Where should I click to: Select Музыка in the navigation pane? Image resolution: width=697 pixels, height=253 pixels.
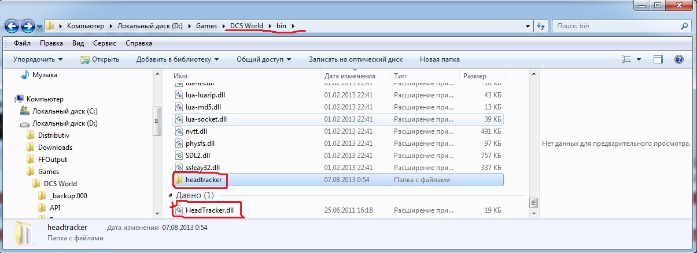[x=45, y=75]
